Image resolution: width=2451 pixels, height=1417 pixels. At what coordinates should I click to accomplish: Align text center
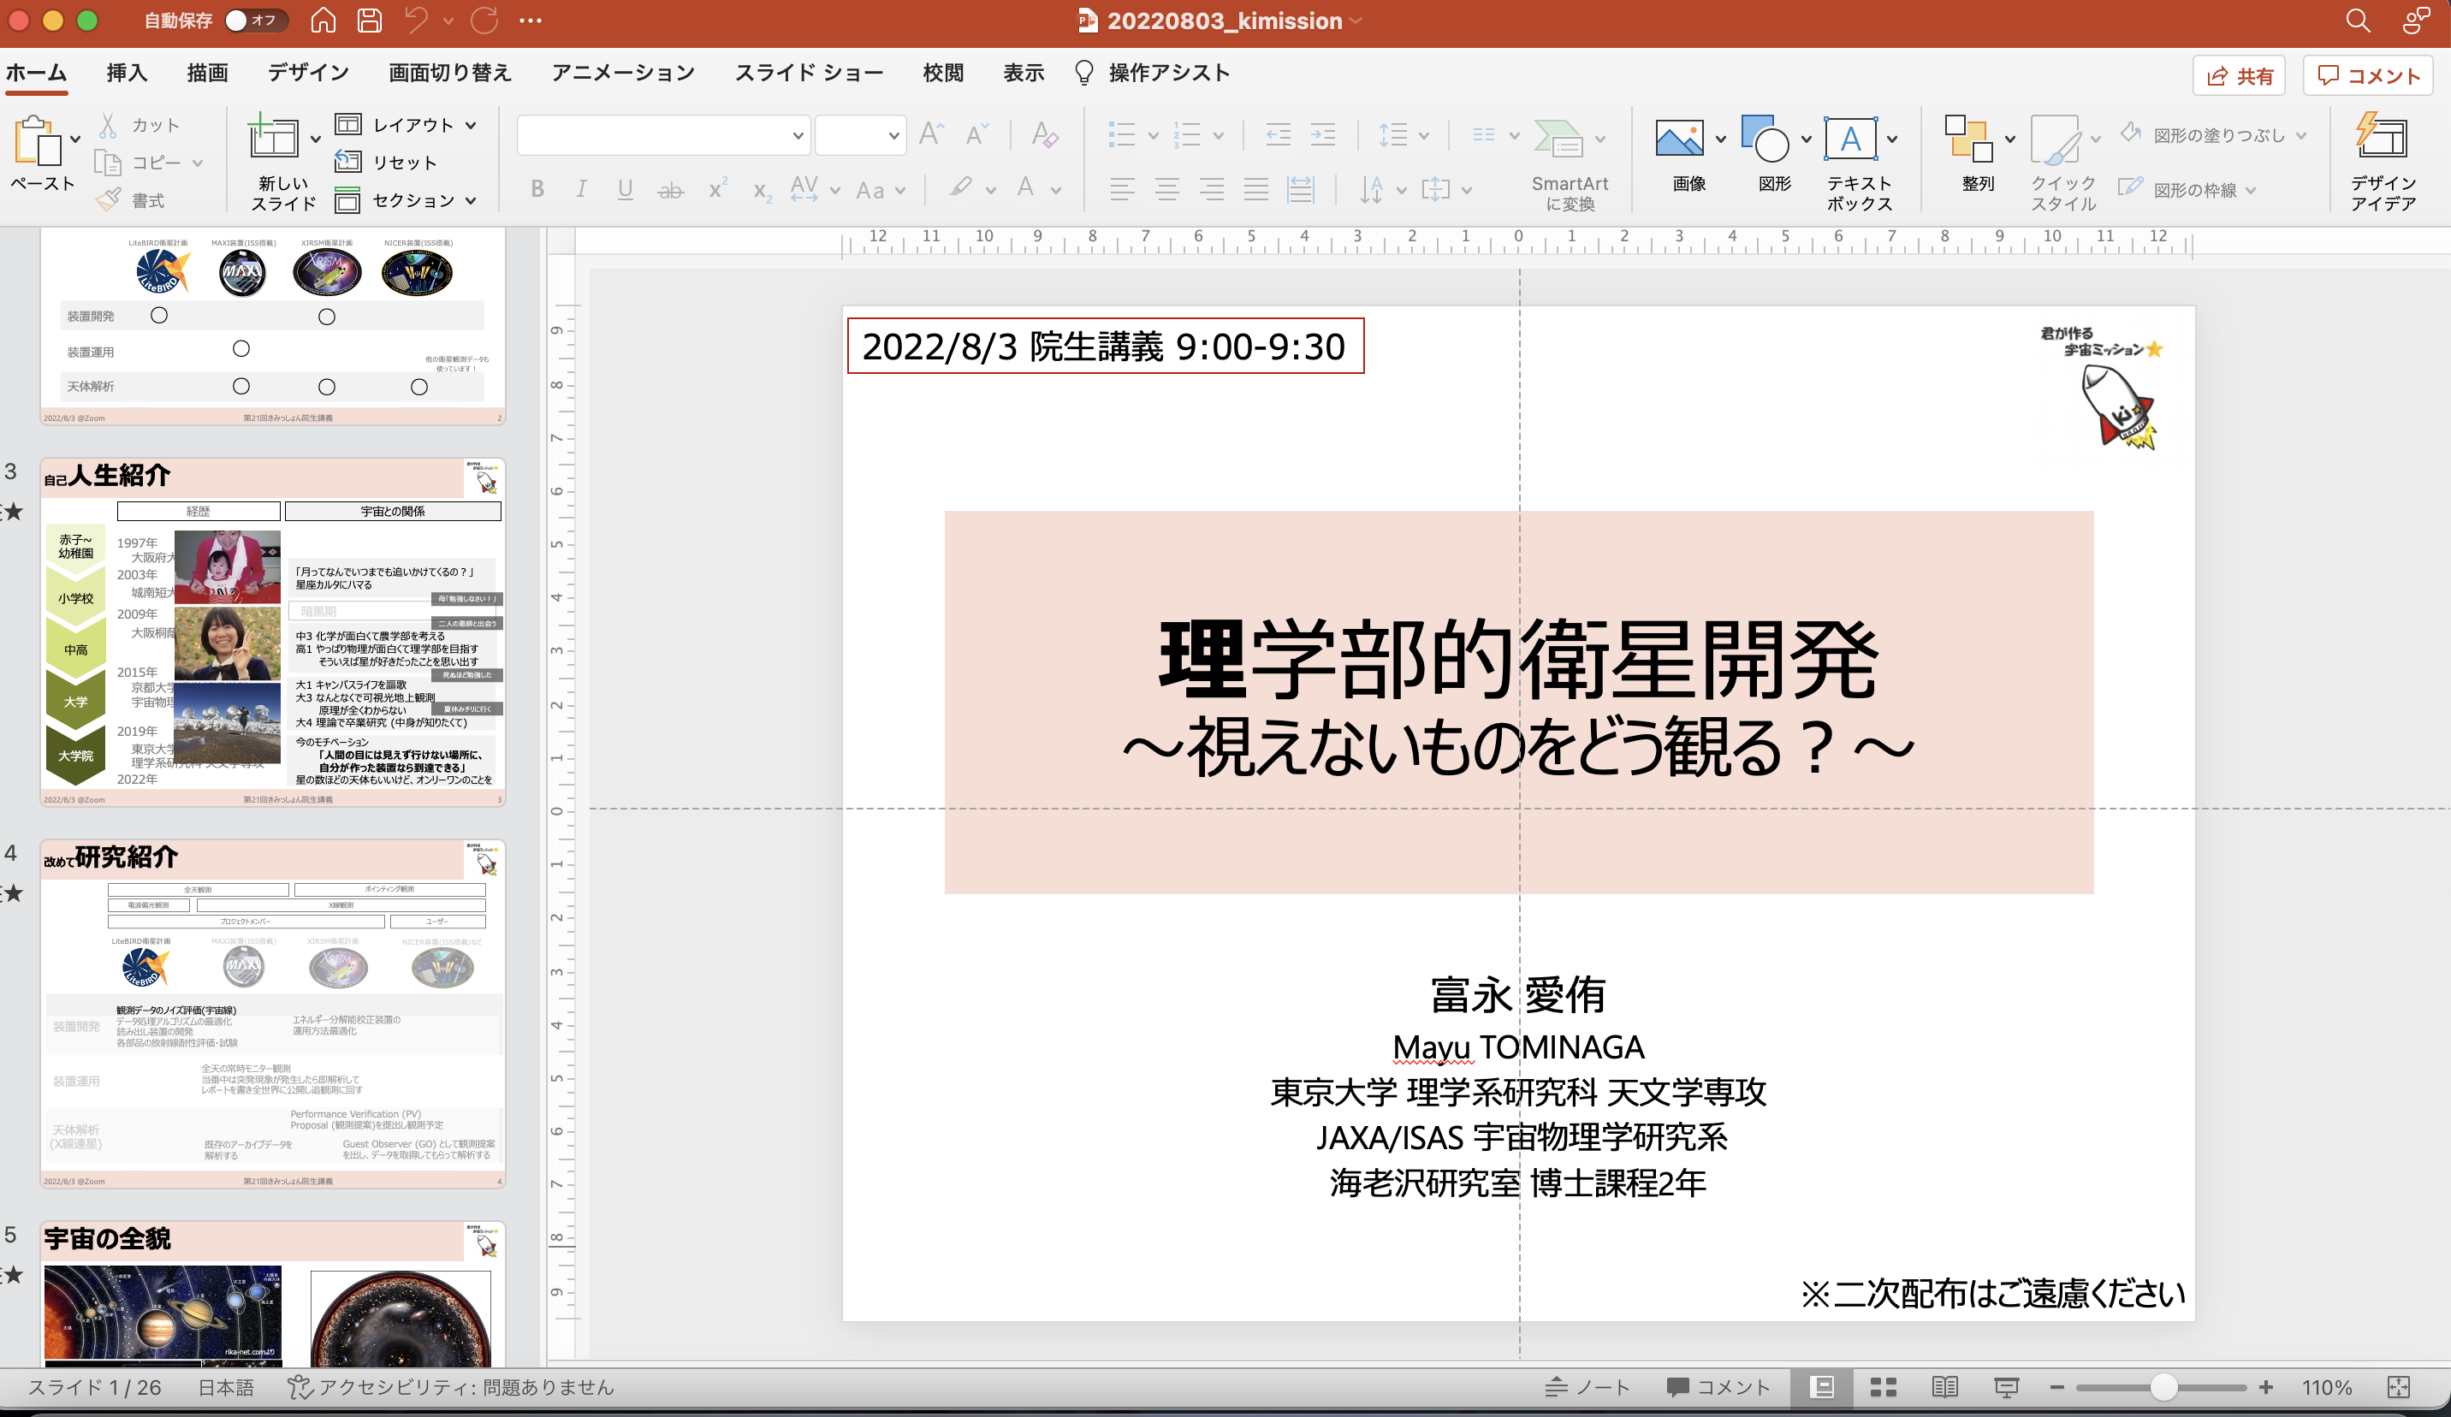click(1167, 190)
